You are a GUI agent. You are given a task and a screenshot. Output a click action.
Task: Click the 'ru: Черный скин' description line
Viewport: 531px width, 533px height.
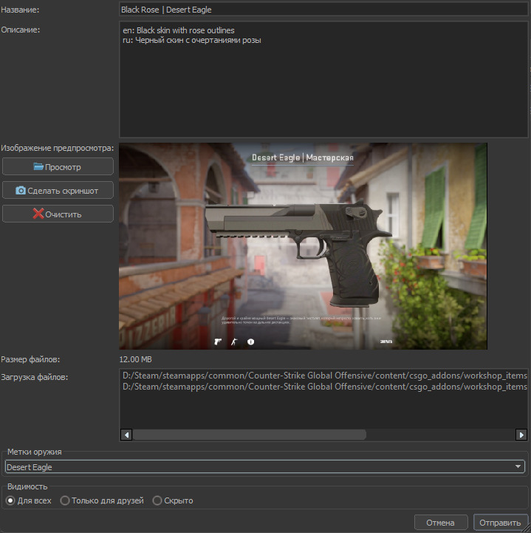click(x=192, y=40)
